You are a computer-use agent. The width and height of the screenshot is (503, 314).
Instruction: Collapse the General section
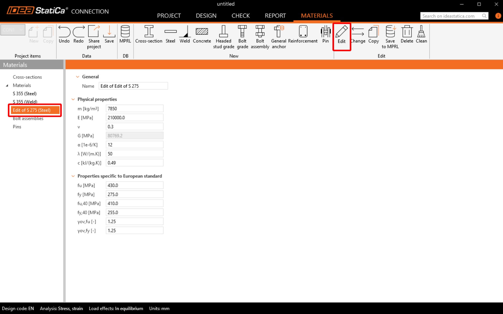(78, 77)
